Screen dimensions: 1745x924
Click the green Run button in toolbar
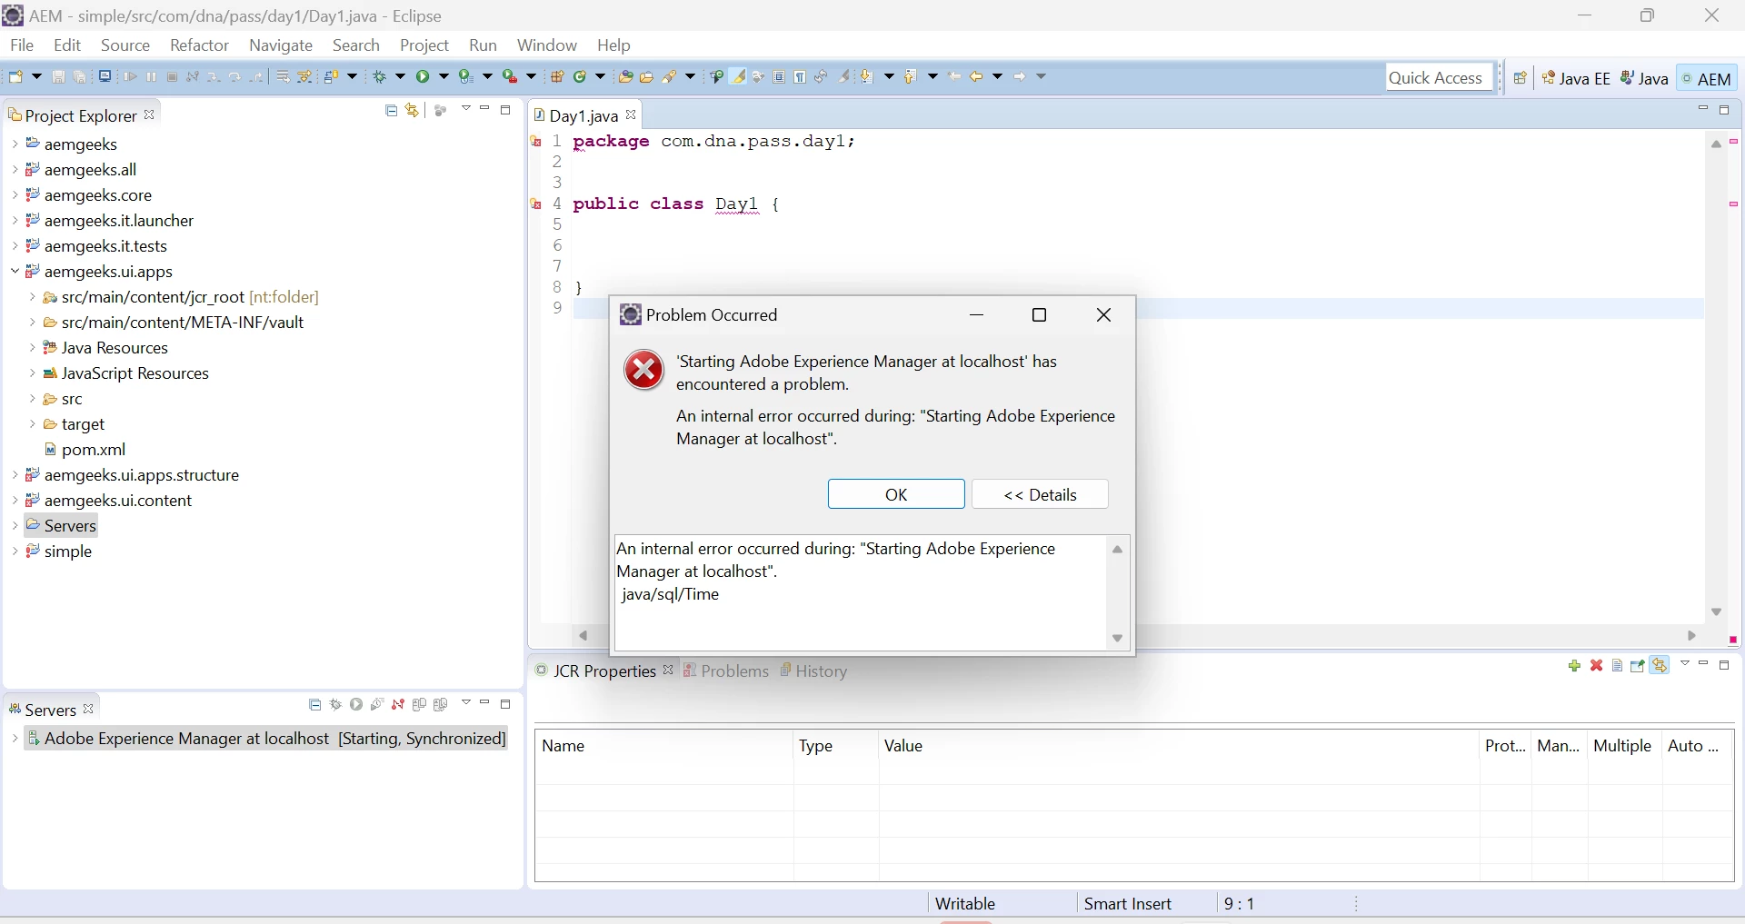(423, 77)
